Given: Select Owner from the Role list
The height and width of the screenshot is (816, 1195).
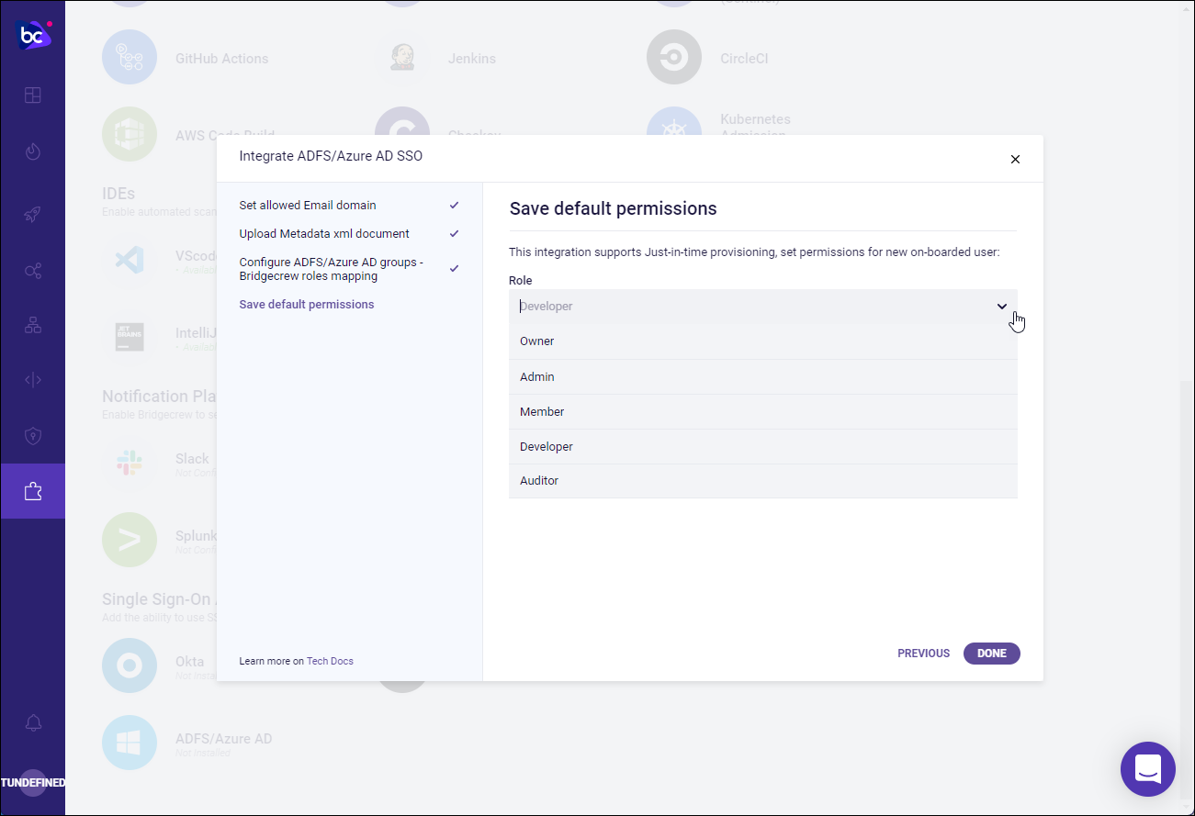Looking at the screenshot, I should point(763,341).
